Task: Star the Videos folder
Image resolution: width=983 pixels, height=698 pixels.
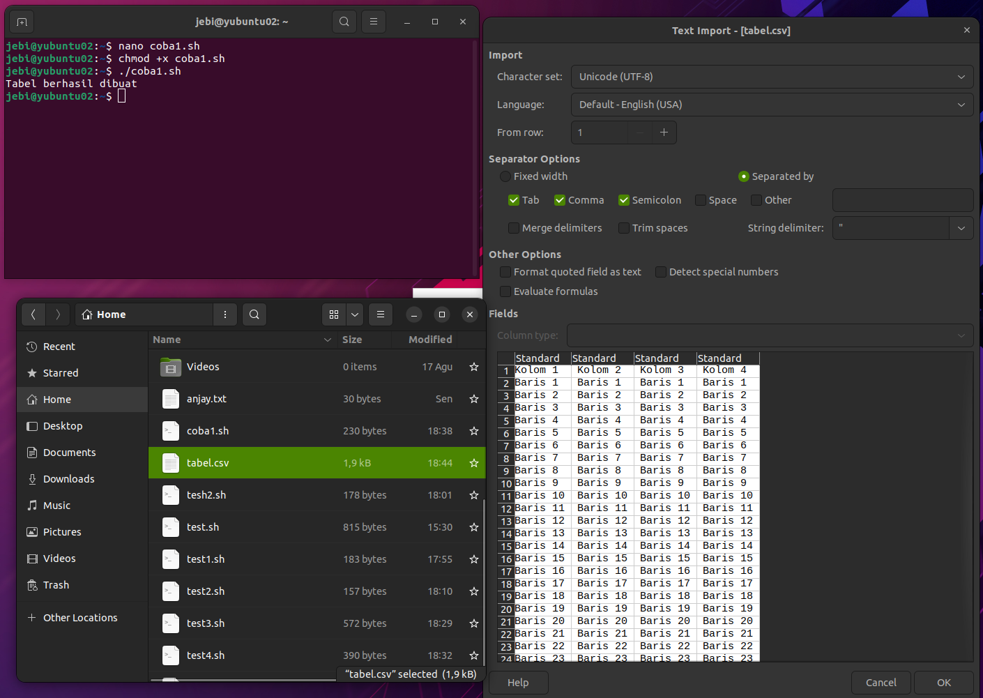Action: [x=474, y=367]
